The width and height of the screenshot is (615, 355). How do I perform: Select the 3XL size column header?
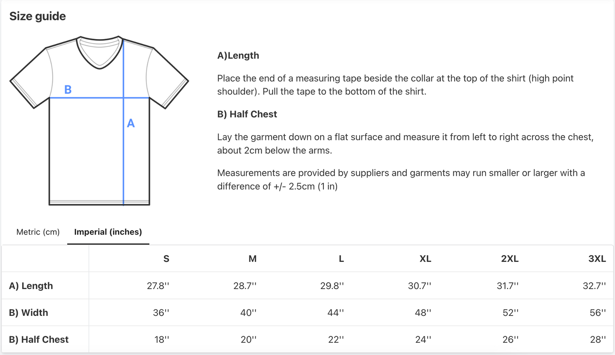[x=597, y=259]
